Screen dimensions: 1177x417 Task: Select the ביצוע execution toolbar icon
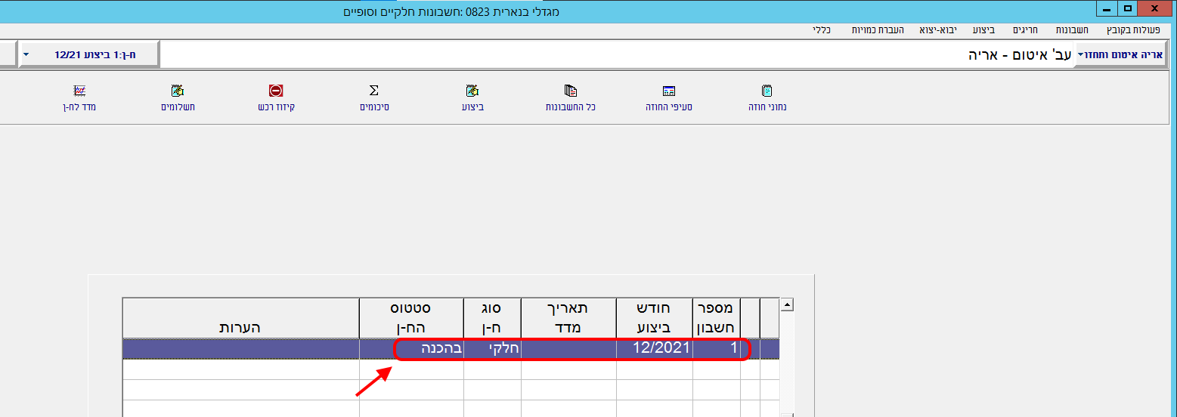tap(472, 91)
